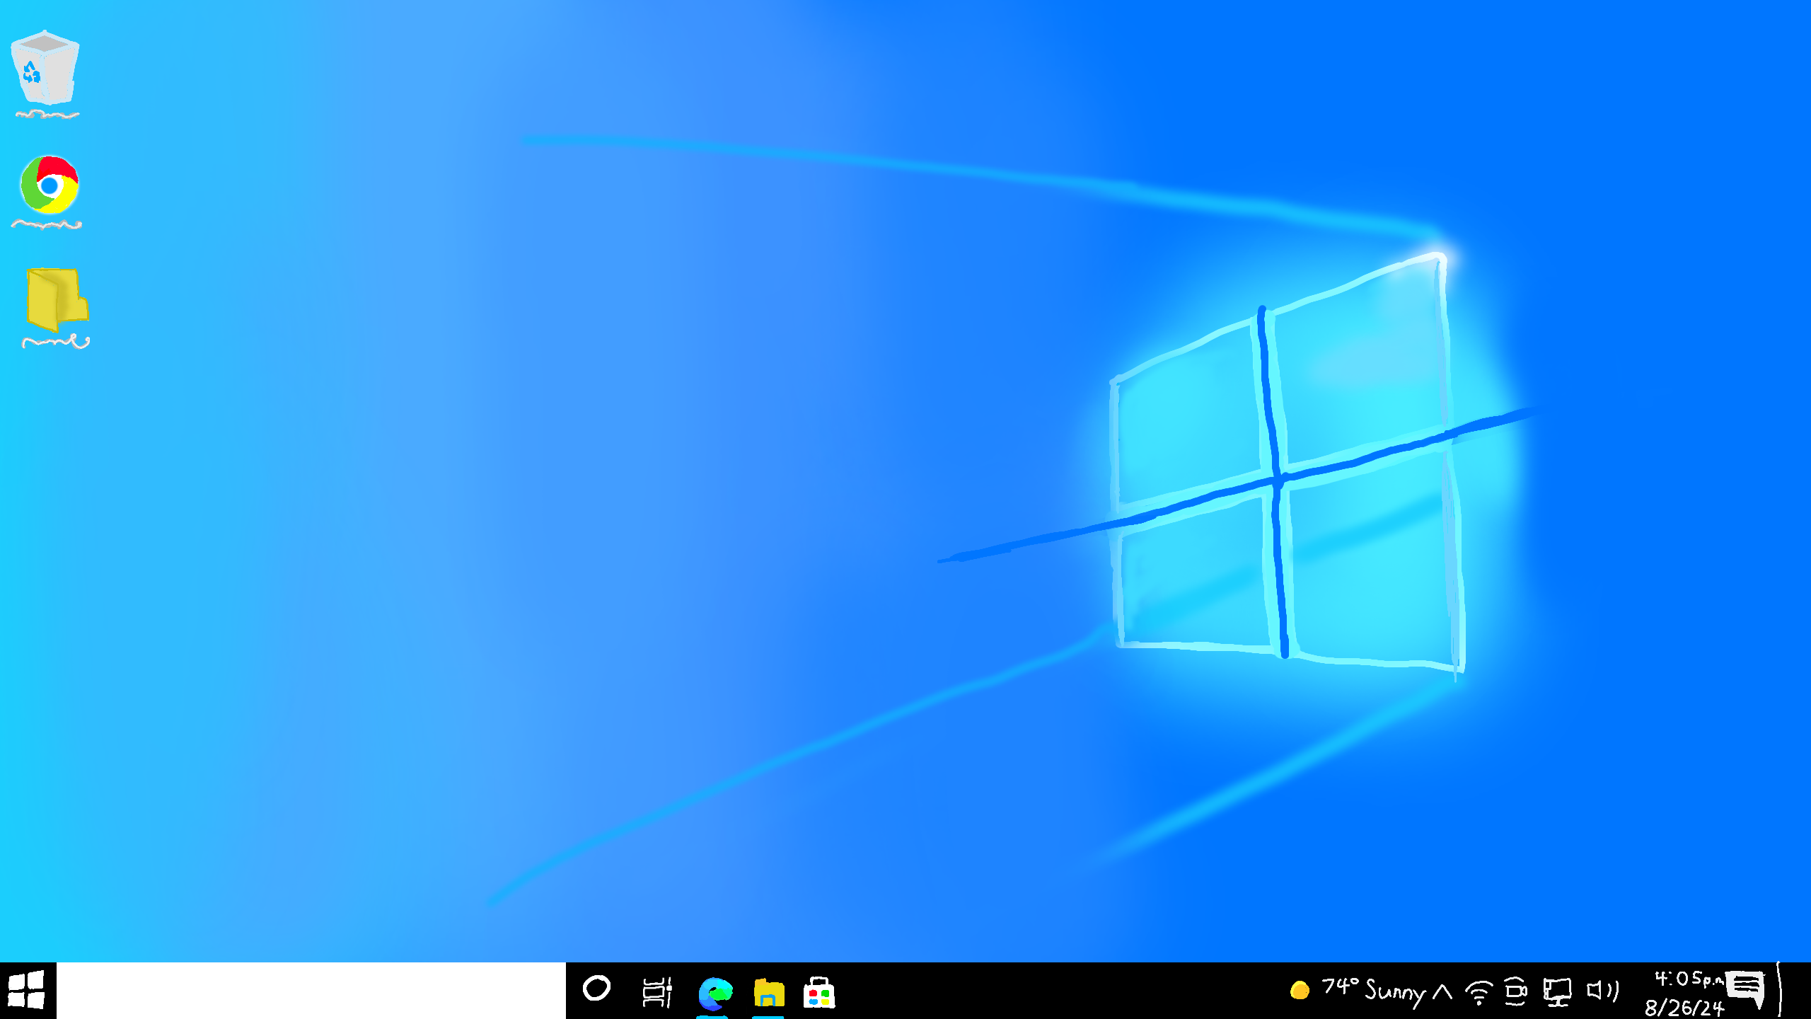Open the Wi-Fi network flyout
Viewport: 1811px width, 1019px height.
click(1479, 992)
